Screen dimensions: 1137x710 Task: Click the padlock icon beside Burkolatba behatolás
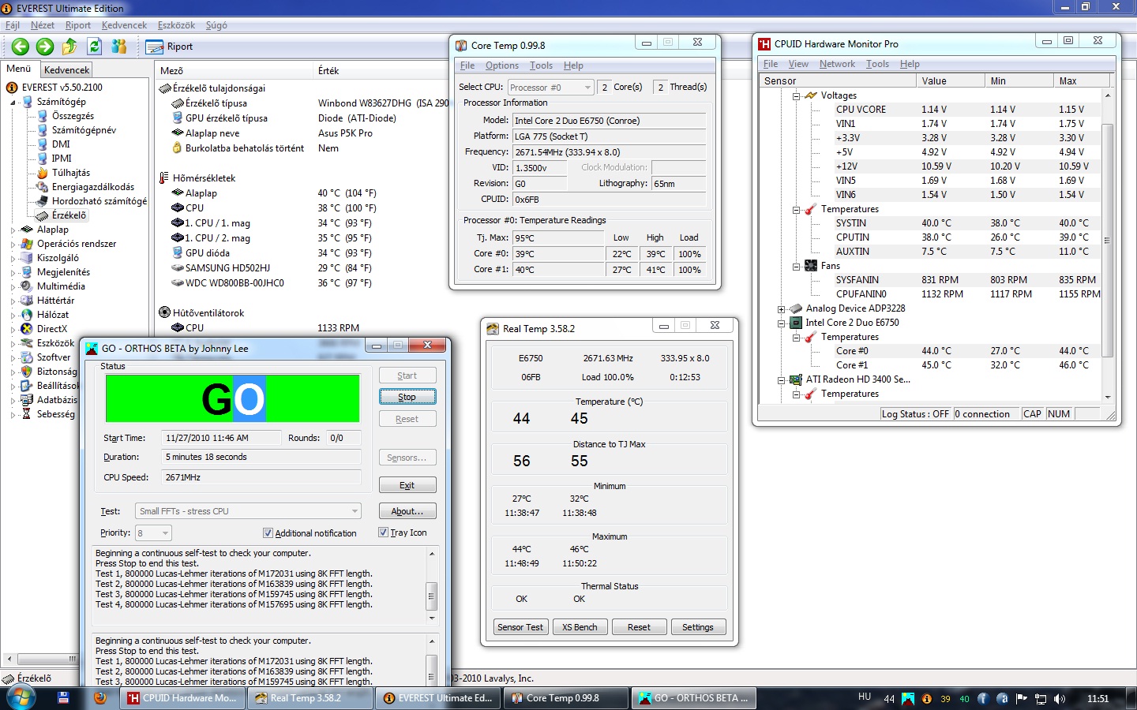178,148
